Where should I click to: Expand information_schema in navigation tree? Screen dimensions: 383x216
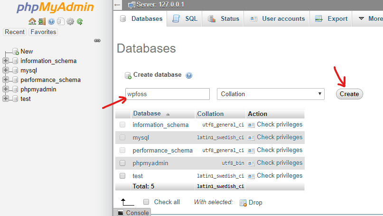point(6,61)
